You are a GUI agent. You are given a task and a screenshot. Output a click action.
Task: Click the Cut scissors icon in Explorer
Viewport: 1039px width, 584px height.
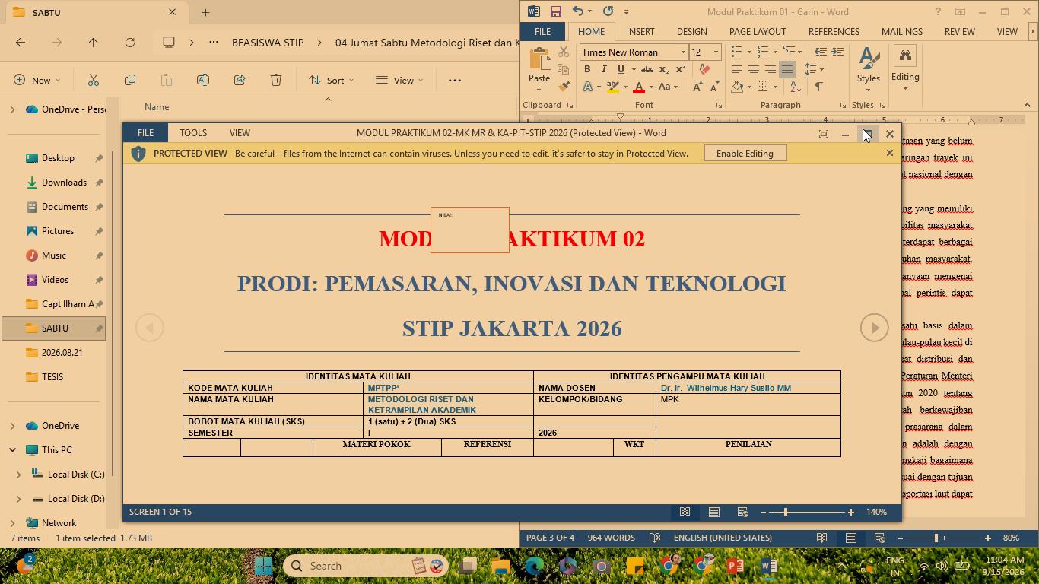(x=94, y=80)
